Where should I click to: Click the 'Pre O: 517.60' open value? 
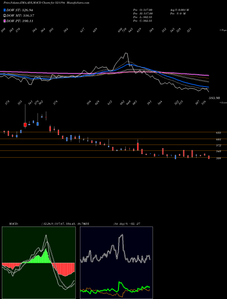pyautogui.click(x=143, y=10)
